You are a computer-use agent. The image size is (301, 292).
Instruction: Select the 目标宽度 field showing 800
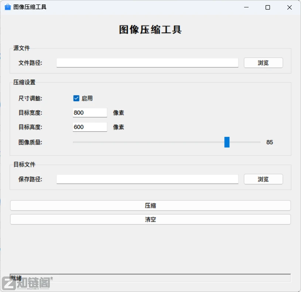(89, 112)
